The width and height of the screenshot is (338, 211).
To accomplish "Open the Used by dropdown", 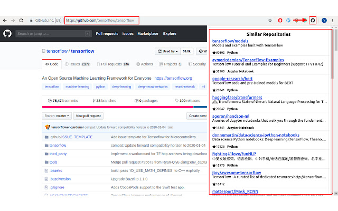I will pyautogui.click(x=168, y=51).
